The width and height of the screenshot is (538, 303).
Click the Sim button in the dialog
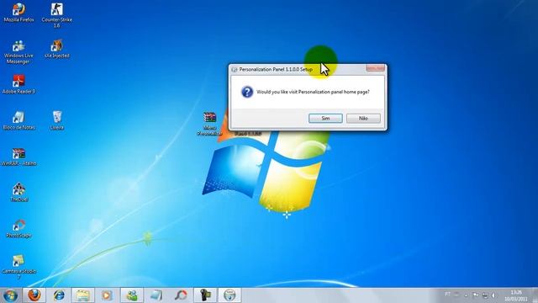point(325,118)
